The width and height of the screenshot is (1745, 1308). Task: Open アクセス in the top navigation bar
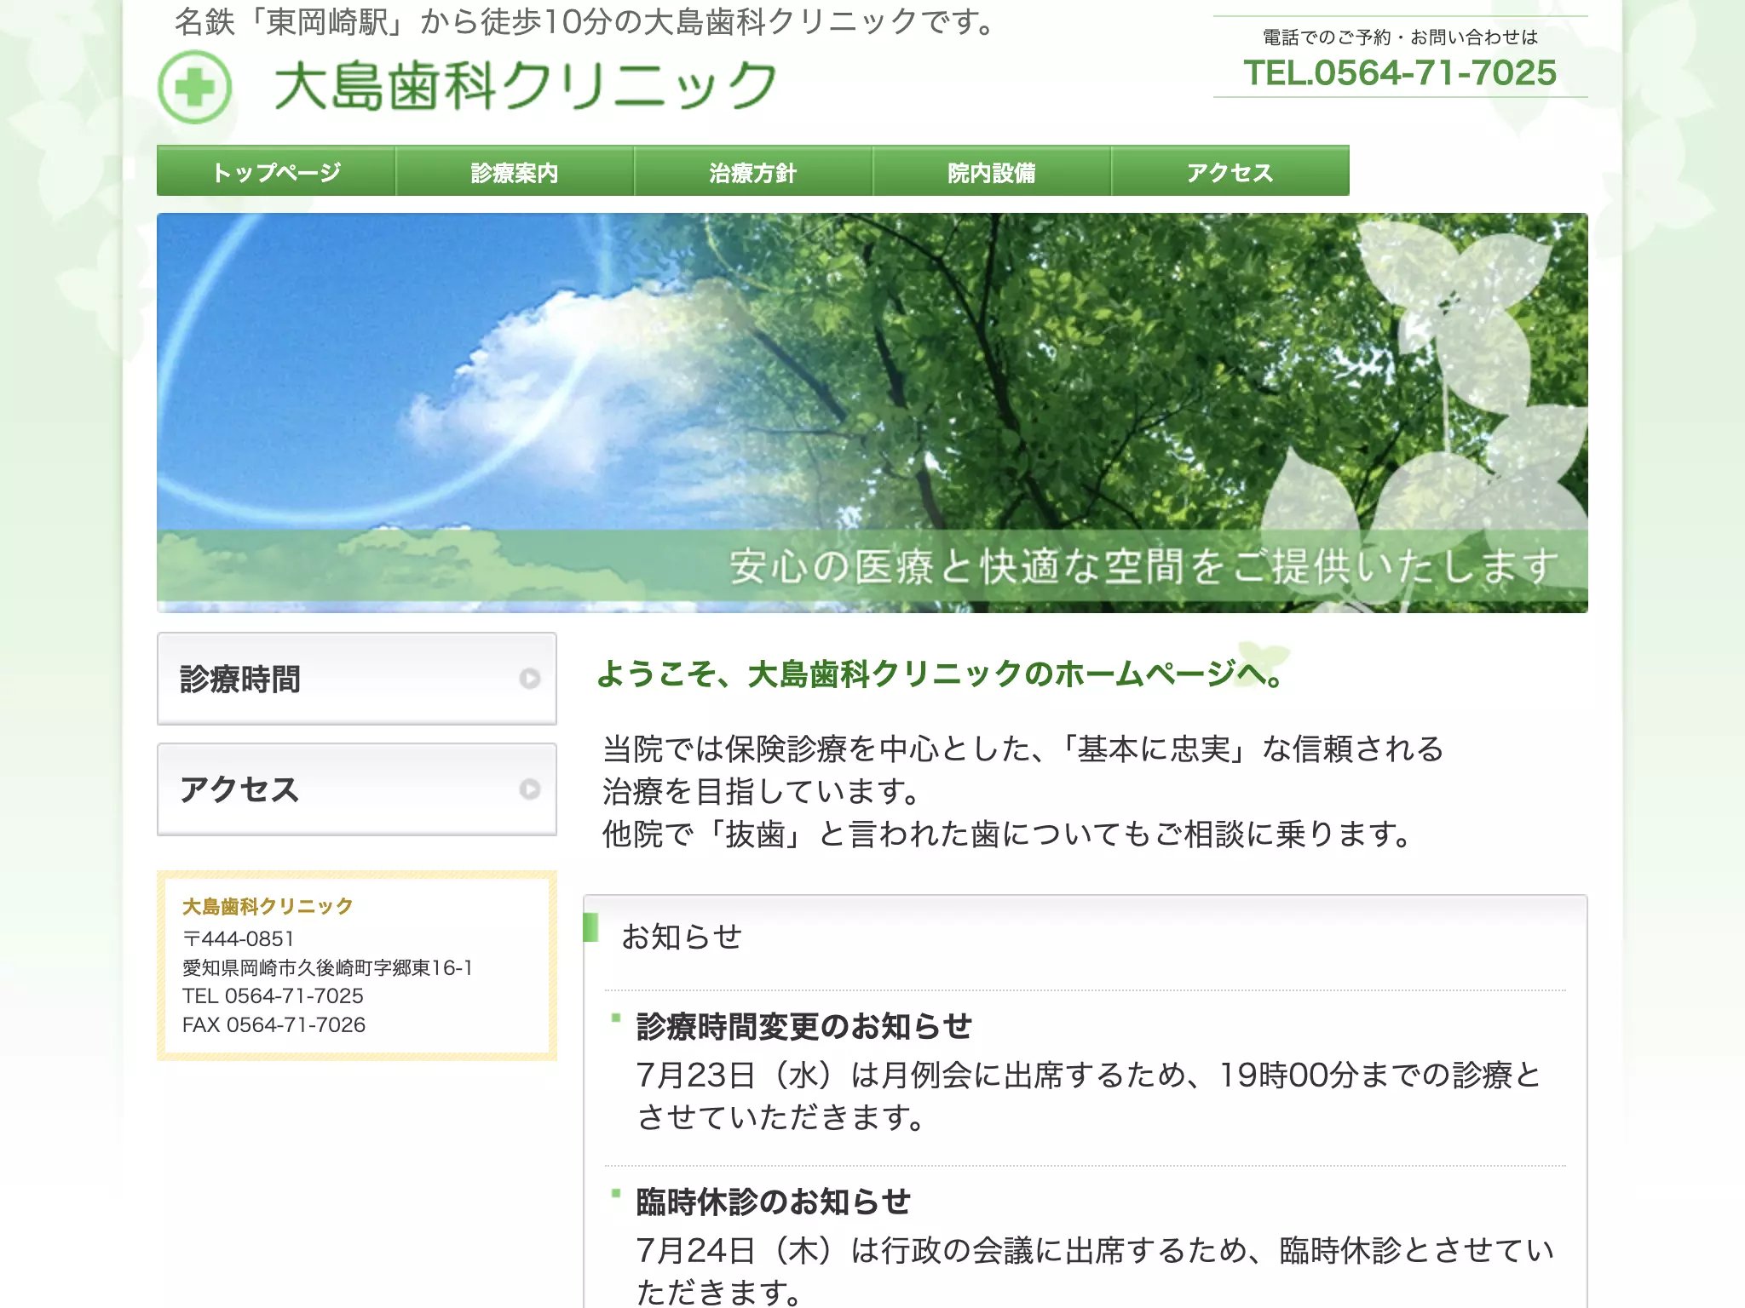pyautogui.click(x=1230, y=171)
